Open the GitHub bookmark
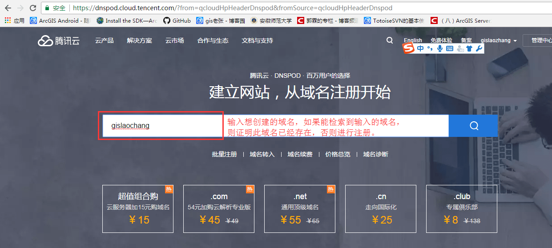Screen dimensions: 552x248 pyautogui.click(x=177, y=20)
